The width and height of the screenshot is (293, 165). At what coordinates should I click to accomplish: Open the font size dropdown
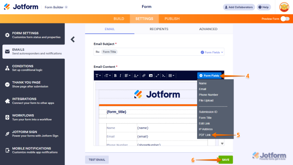point(107,76)
